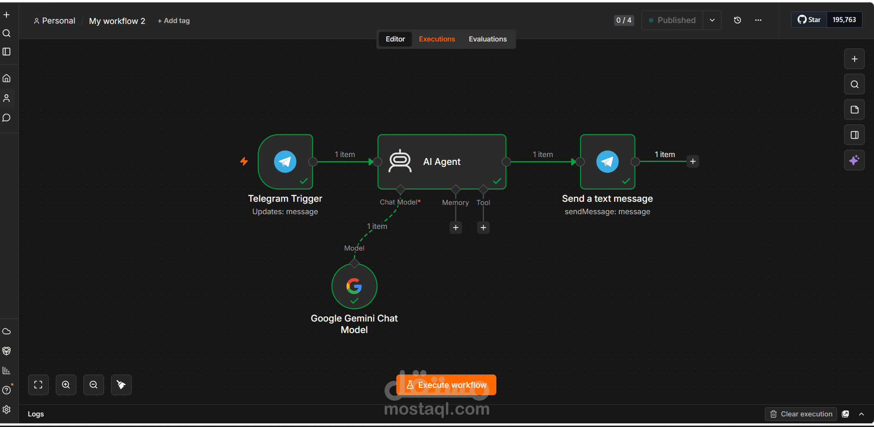Screen dimensions: 874x427
Task: Click the Gemini Model connector diamond
Action: click(x=354, y=263)
